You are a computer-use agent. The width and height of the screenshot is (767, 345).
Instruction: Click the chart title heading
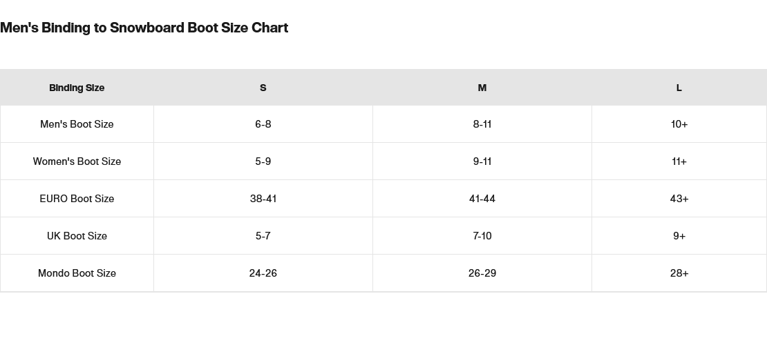[144, 28]
